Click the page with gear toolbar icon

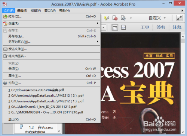coord(123,18)
